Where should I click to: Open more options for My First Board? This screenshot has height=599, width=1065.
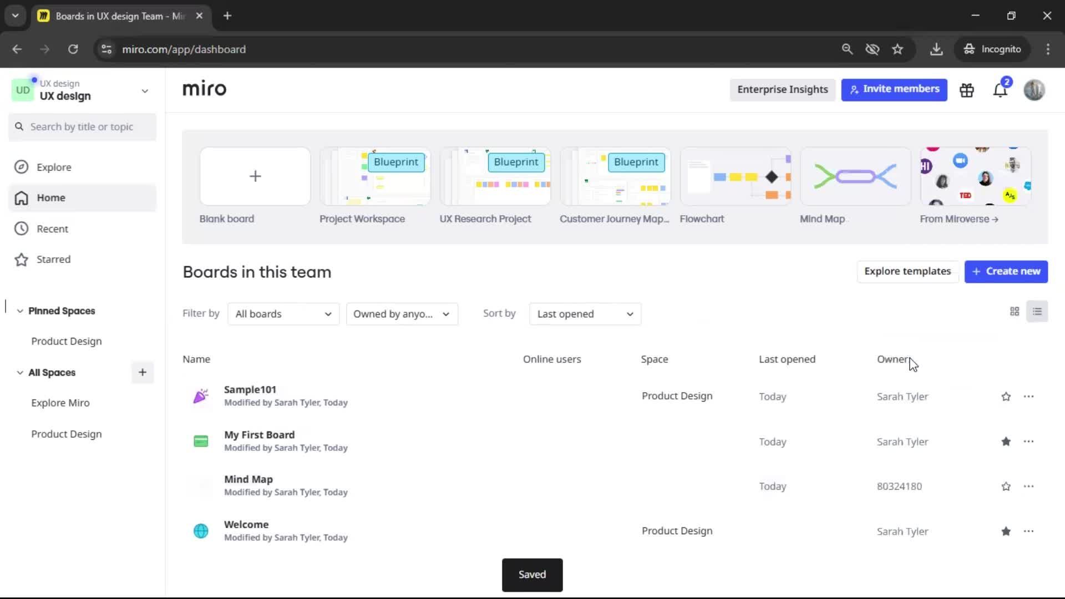coord(1028,441)
